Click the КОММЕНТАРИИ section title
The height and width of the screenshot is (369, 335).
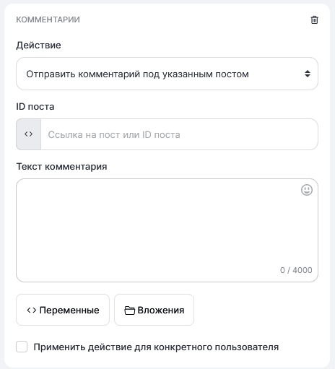point(48,19)
